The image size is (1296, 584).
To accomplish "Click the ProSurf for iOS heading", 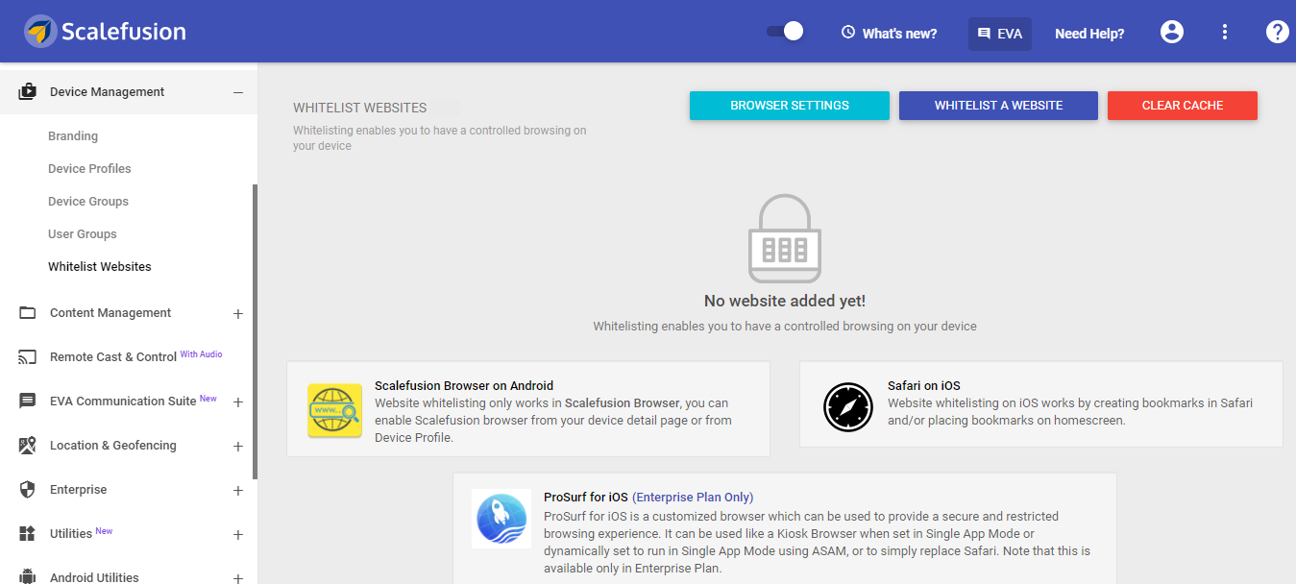I will (586, 498).
